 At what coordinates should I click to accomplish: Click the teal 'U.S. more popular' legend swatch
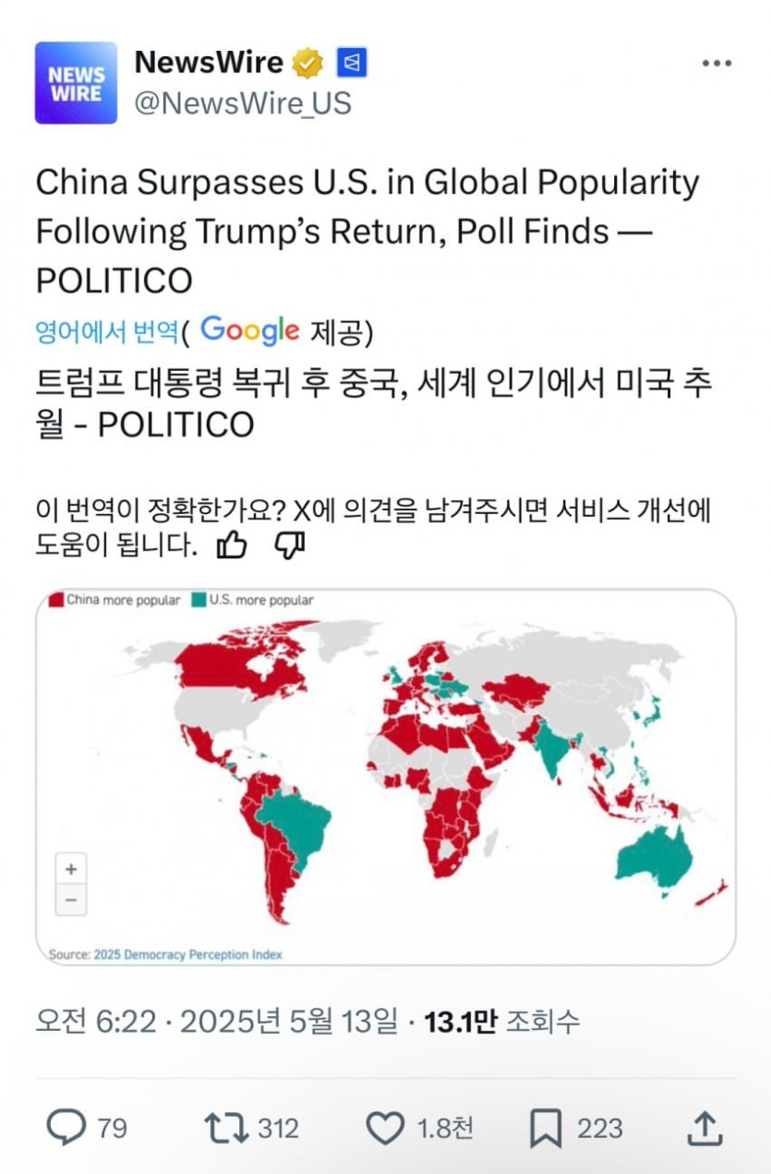199,600
